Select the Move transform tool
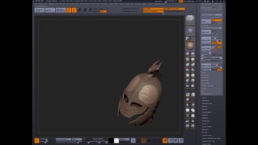 [79, 10]
